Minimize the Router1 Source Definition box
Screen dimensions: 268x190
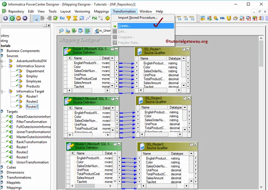coord(116,49)
